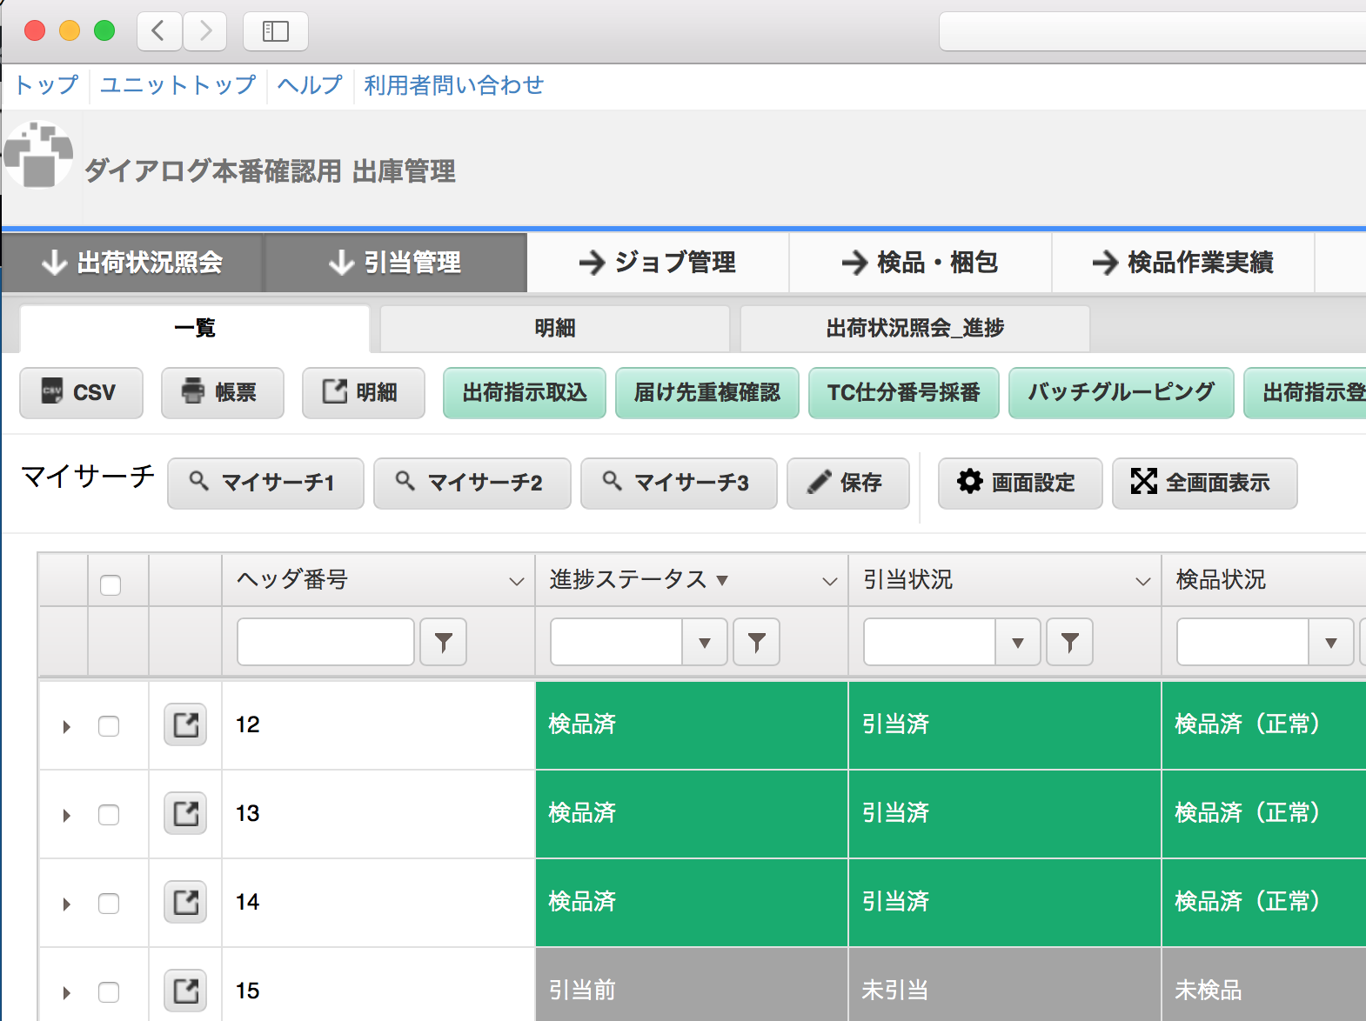Viewport: 1366px width, 1021px height.
Task: Open detail icon for row 15
Action: click(x=185, y=991)
